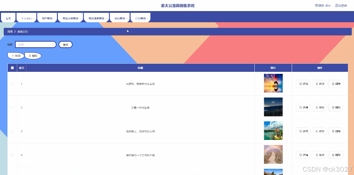Tick the checkbox for row 4

coord(12,155)
